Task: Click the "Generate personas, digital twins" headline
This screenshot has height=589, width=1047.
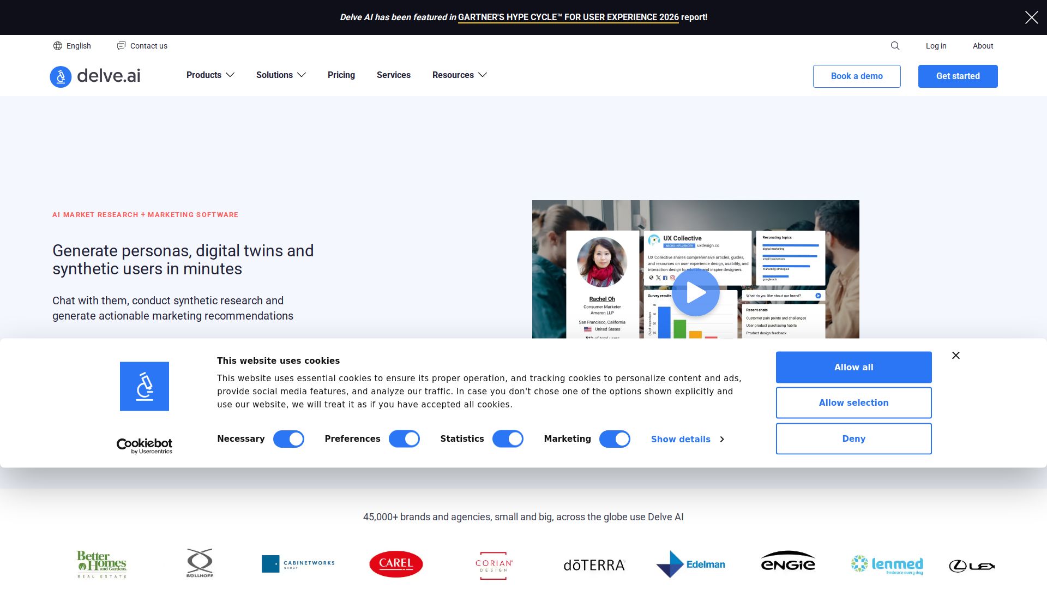Action: [x=183, y=260]
